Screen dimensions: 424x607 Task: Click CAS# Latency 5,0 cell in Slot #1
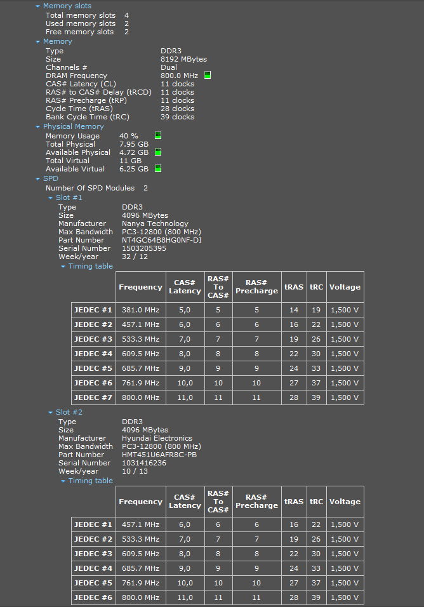click(x=185, y=310)
